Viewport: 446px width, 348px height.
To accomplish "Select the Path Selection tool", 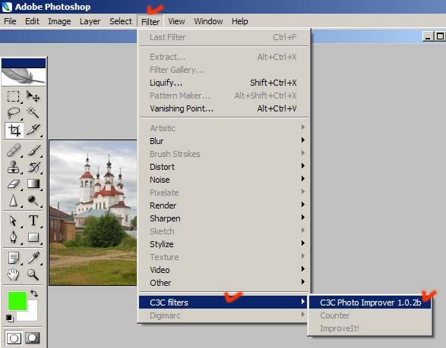I will tap(14, 221).
